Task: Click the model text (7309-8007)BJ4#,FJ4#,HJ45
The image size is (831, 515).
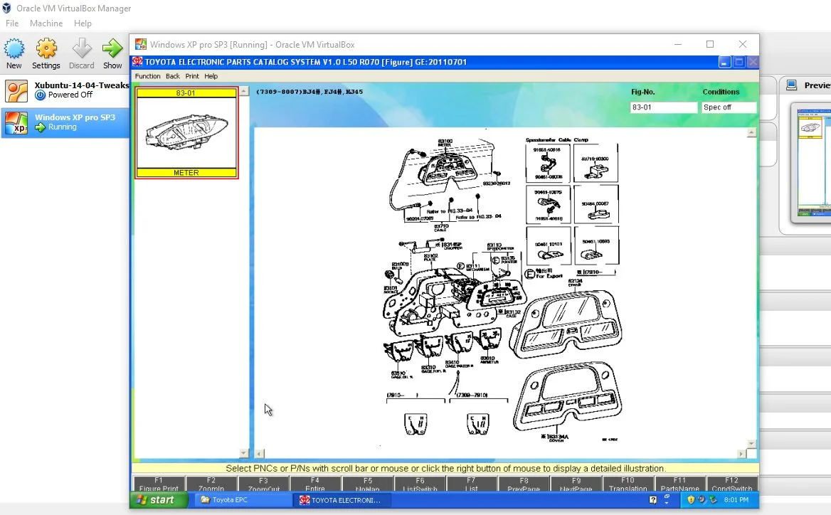Action: [309, 92]
